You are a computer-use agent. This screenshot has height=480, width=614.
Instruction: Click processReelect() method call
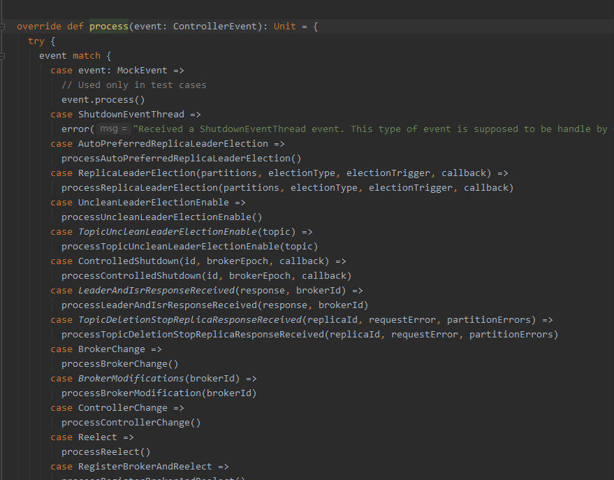click(x=105, y=452)
